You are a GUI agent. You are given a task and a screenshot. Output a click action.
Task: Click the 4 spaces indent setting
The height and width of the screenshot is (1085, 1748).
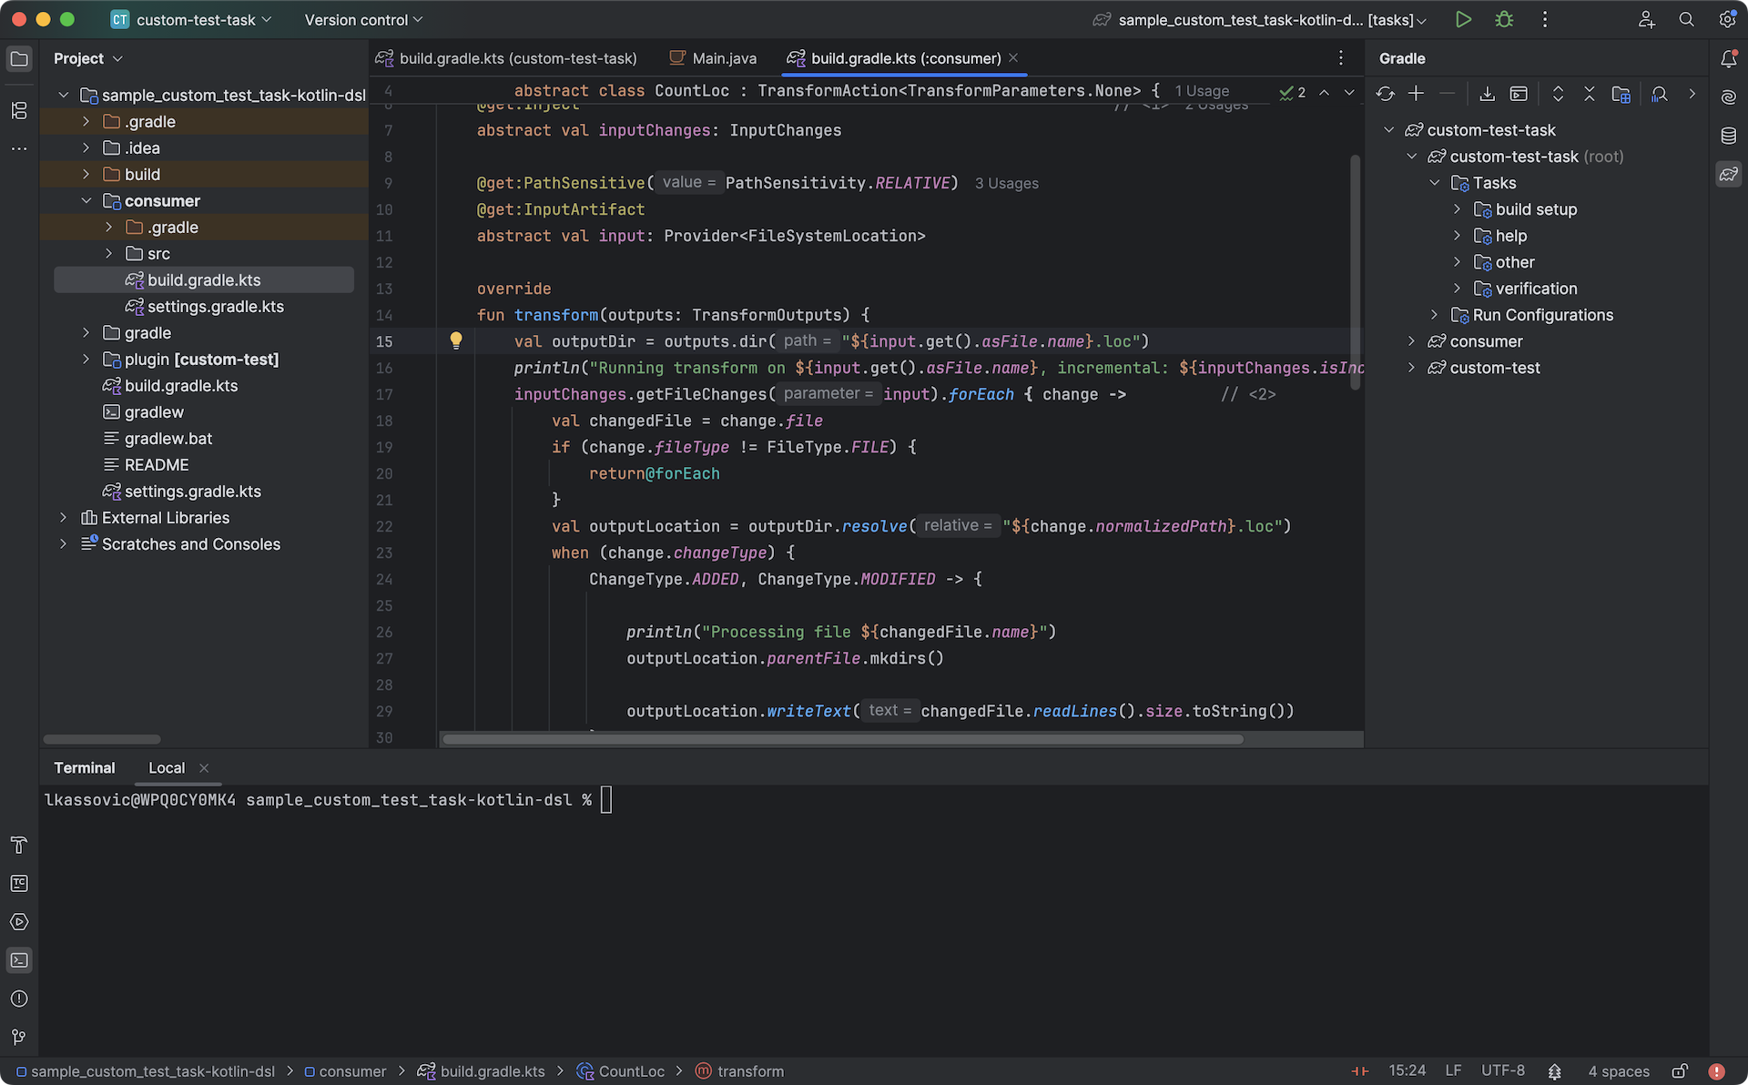1618,1071
